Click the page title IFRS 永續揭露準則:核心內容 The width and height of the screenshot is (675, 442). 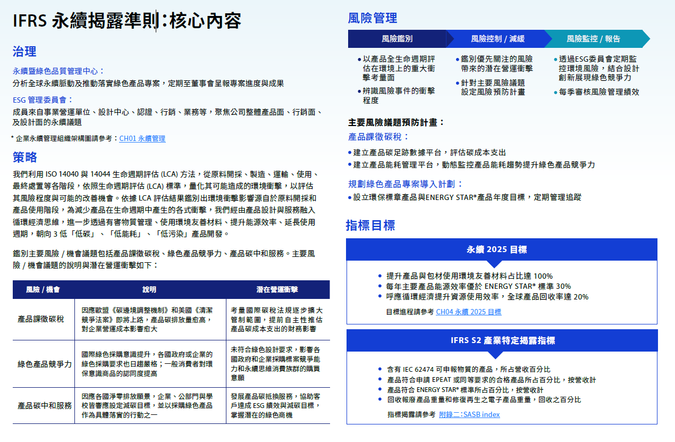tap(127, 21)
